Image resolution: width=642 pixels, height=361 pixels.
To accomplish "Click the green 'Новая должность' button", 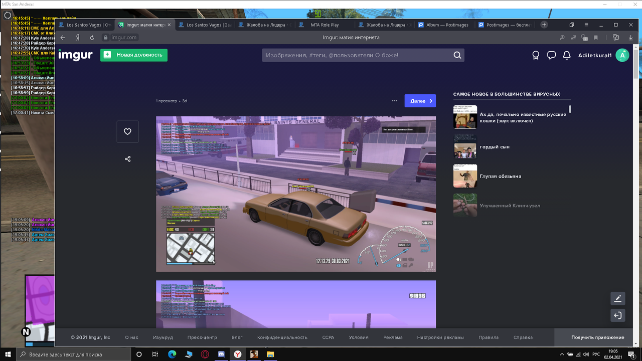I will coord(134,55).
